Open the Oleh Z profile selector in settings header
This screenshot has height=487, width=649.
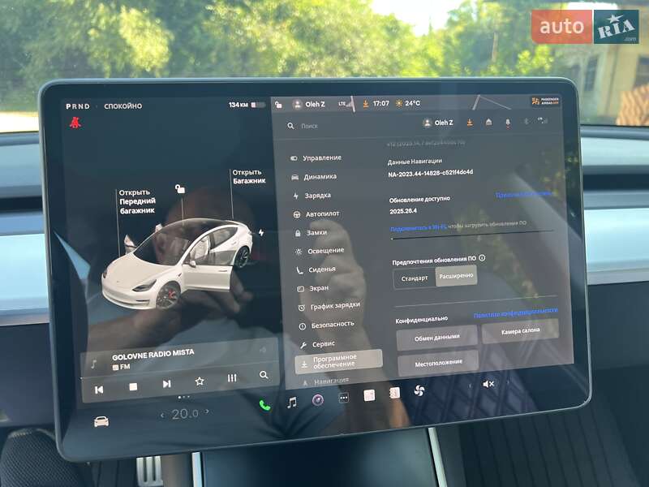tap(438, 123)
